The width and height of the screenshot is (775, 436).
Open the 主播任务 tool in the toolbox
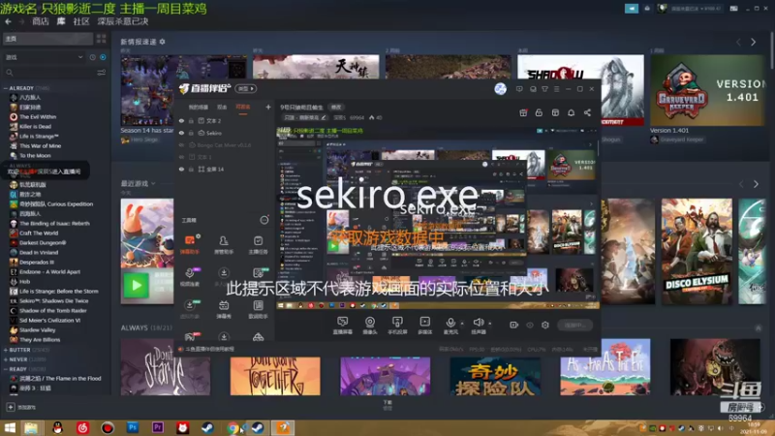[258, 245]
